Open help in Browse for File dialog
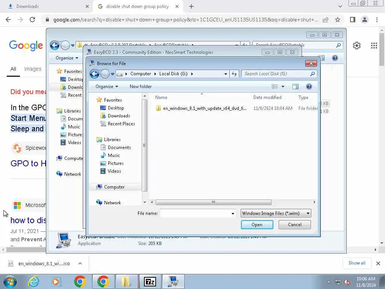Screen dimensions: 385x289 click(x=309, y=87)
